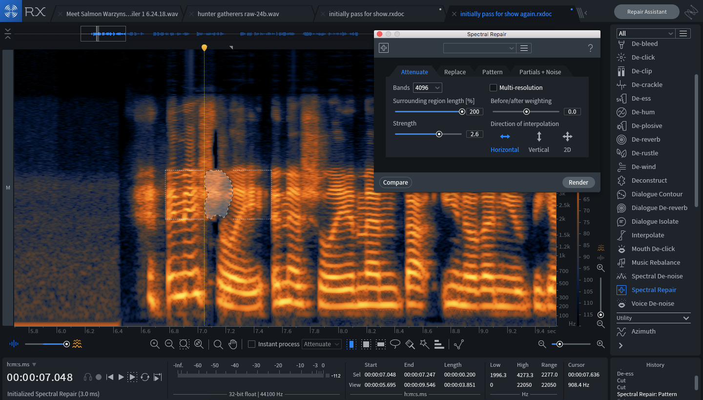The height and width of the screenshot is (400, 703).
Task: Click the spectrogram view icon
Action: pyautogui.click(x=77, y=344)
